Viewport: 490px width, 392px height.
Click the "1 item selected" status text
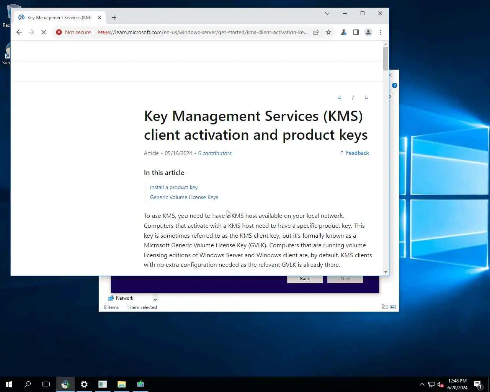click(142, 307)
